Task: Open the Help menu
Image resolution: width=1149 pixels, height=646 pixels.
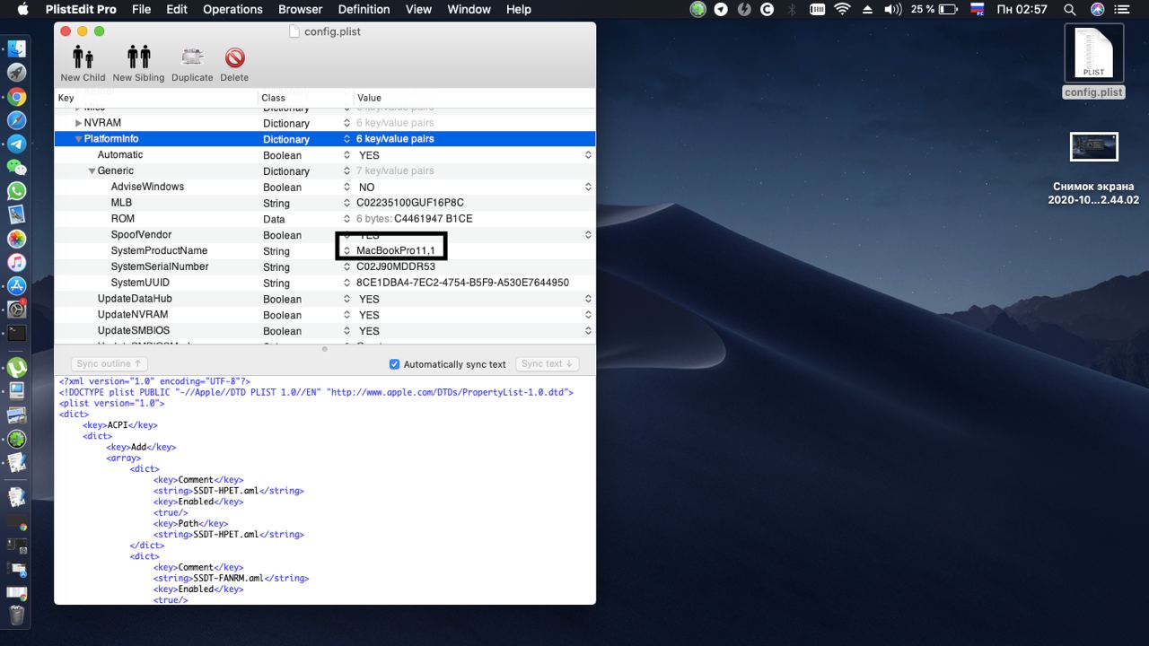Action: pos(519,9)
